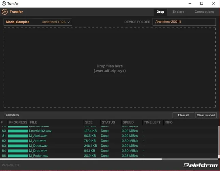Minimize the Transfer window
Viewport: 220px width, 171px height.
point(190,3)
